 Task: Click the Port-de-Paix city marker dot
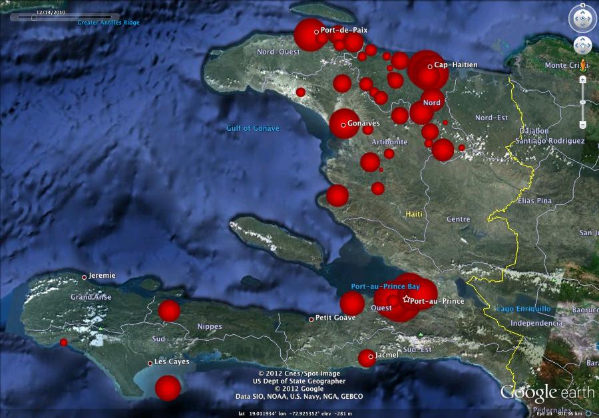[316, 32]
